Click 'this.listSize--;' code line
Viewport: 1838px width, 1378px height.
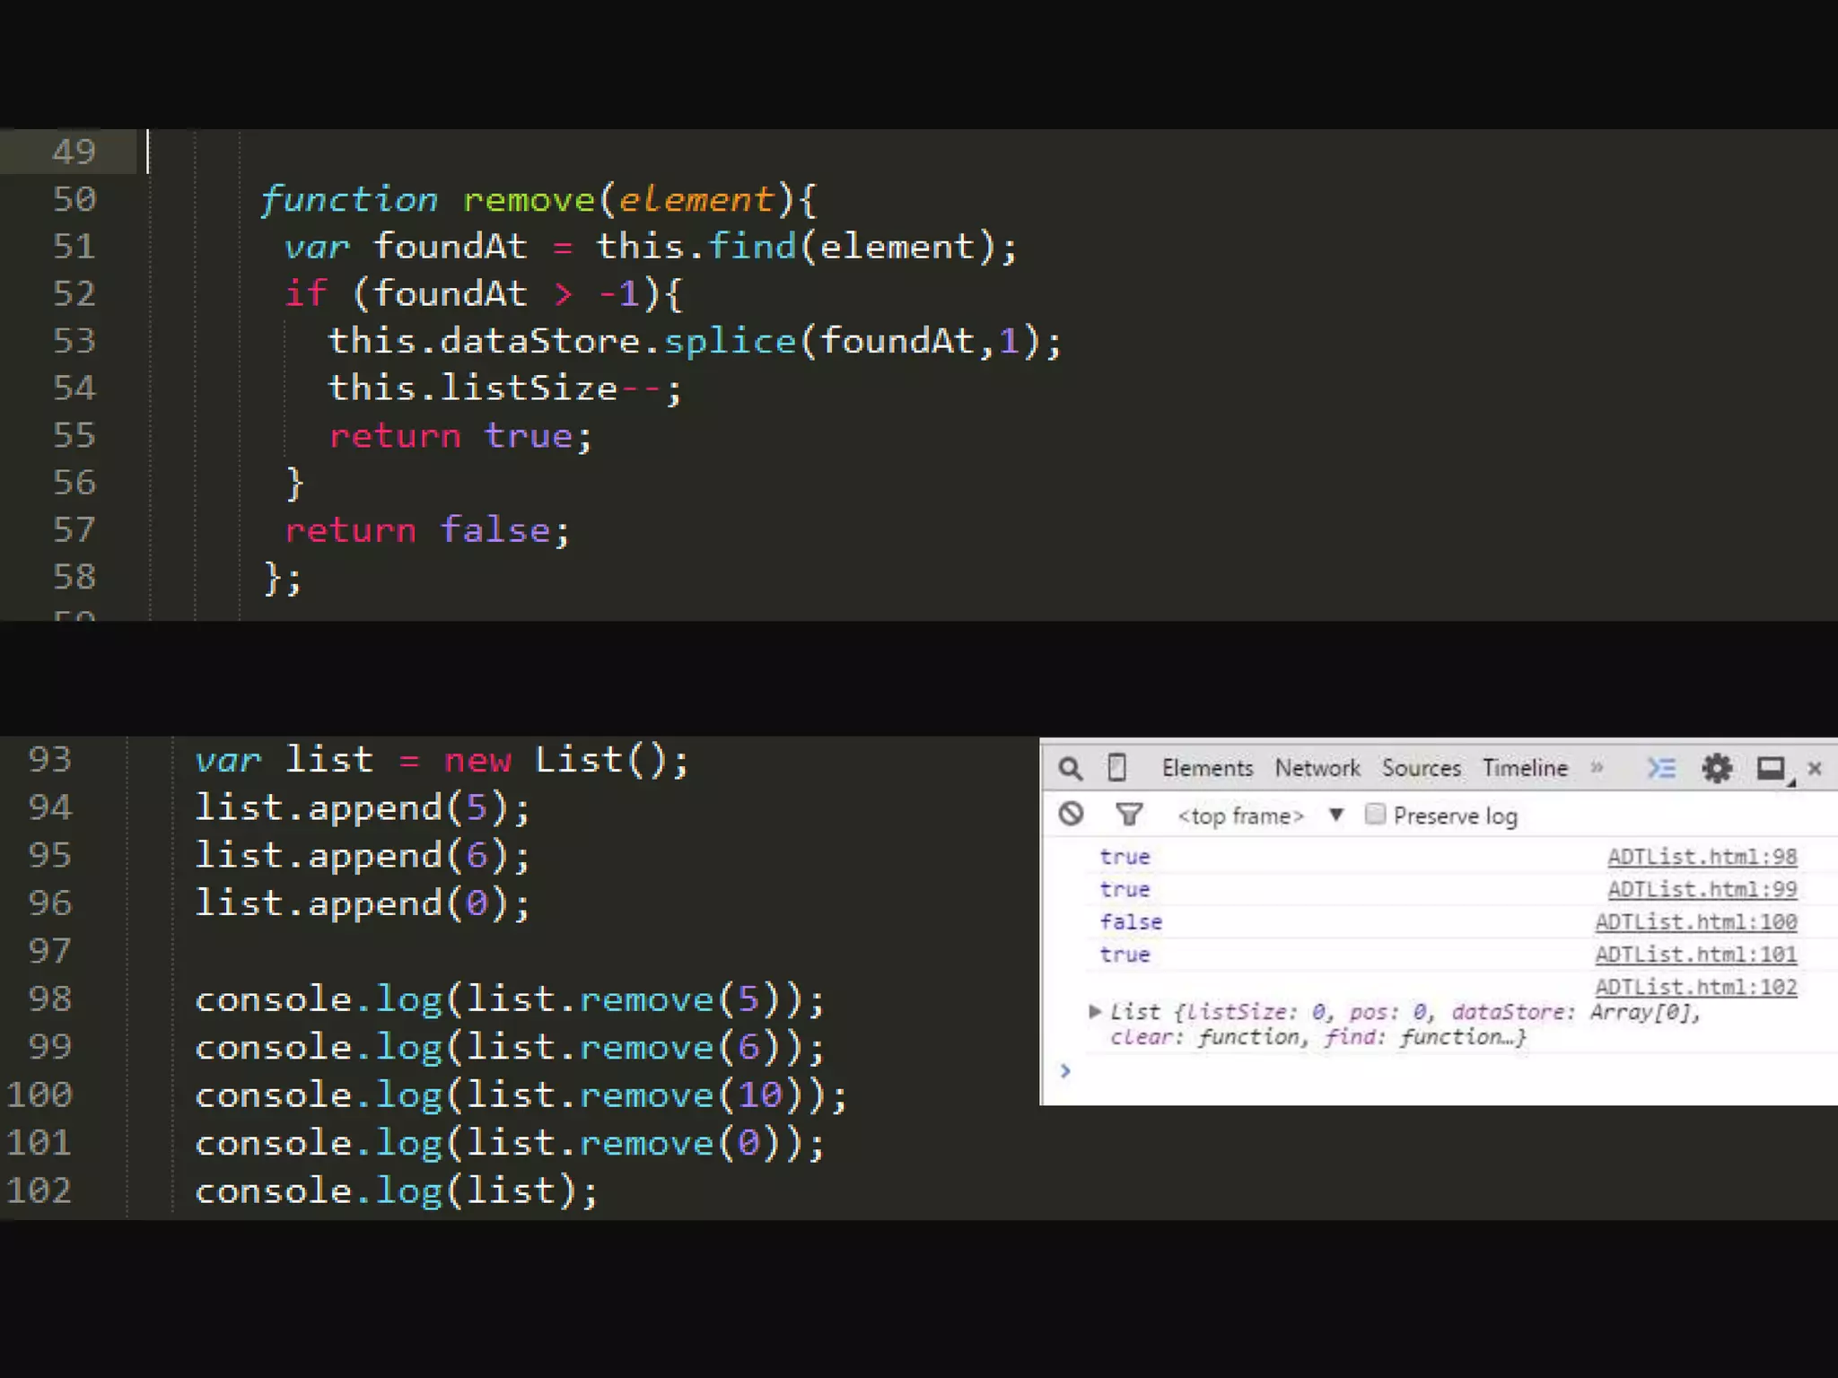(x=505, y=388)
